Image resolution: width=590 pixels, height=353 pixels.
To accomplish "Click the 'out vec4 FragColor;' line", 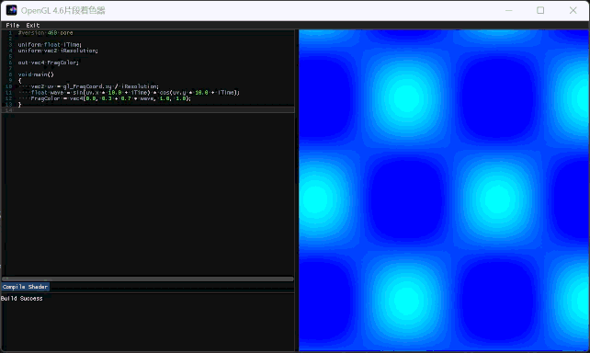I will (x=49, y=63).
